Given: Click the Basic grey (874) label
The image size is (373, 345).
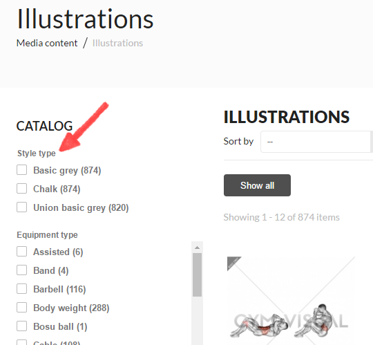Looking at the screenshot, I should (x=67, y=171).
